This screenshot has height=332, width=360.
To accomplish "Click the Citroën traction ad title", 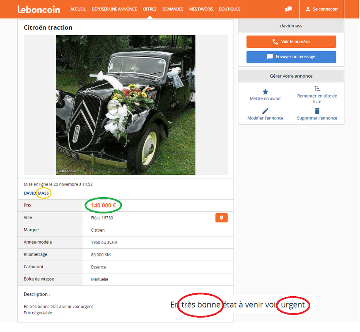I will tap(48, 28).
